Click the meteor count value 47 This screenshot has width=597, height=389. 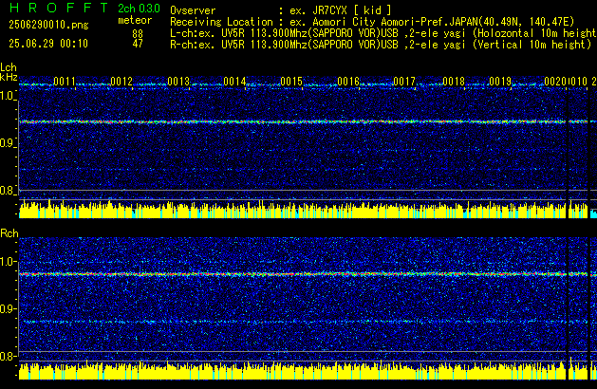tap(138, 44)
